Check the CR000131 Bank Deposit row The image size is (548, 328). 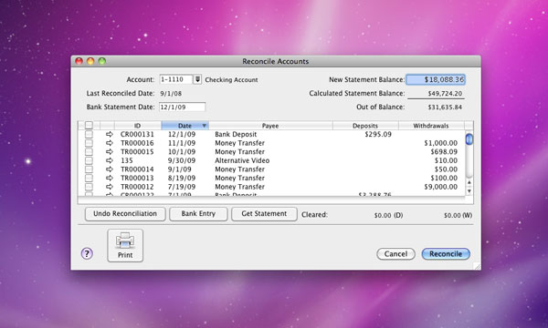pyautogui.click(x=90, y=134)
